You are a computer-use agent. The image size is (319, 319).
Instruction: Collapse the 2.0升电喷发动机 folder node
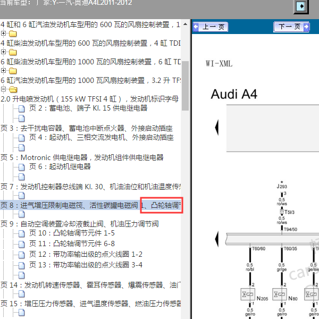[3, 89]
